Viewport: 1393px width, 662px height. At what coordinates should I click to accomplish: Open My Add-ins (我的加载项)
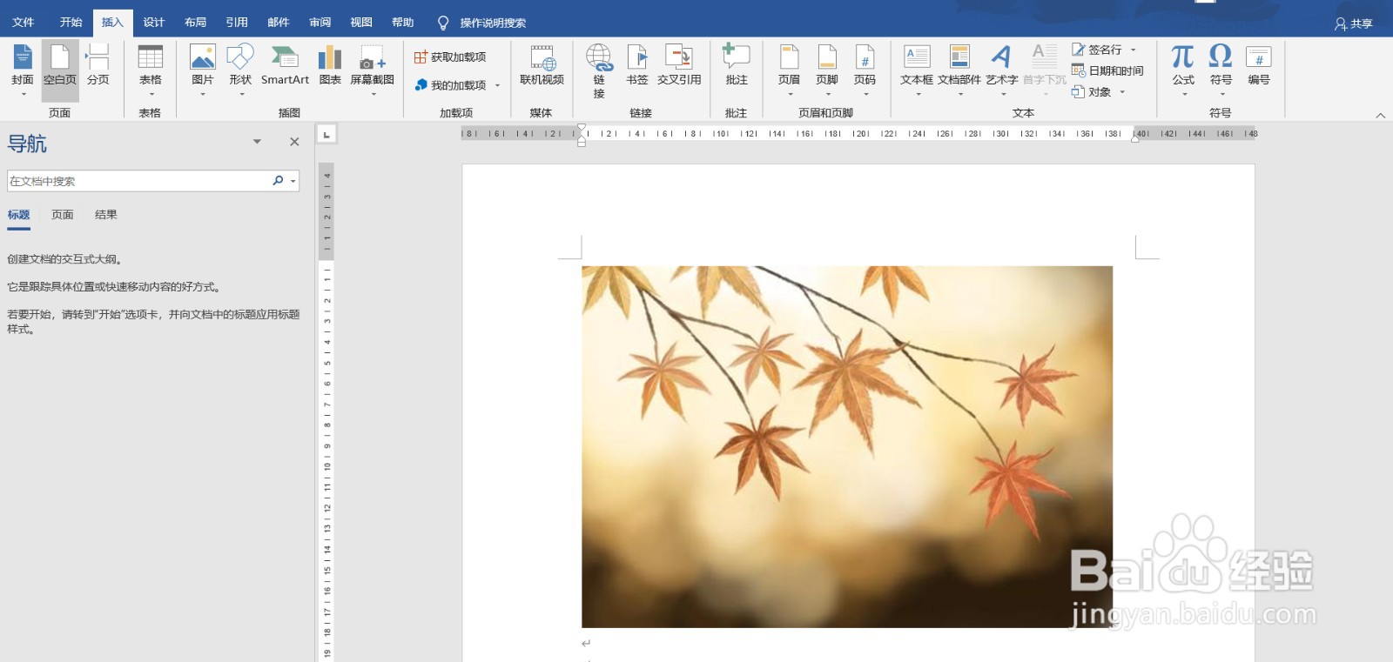coord(450,85)
